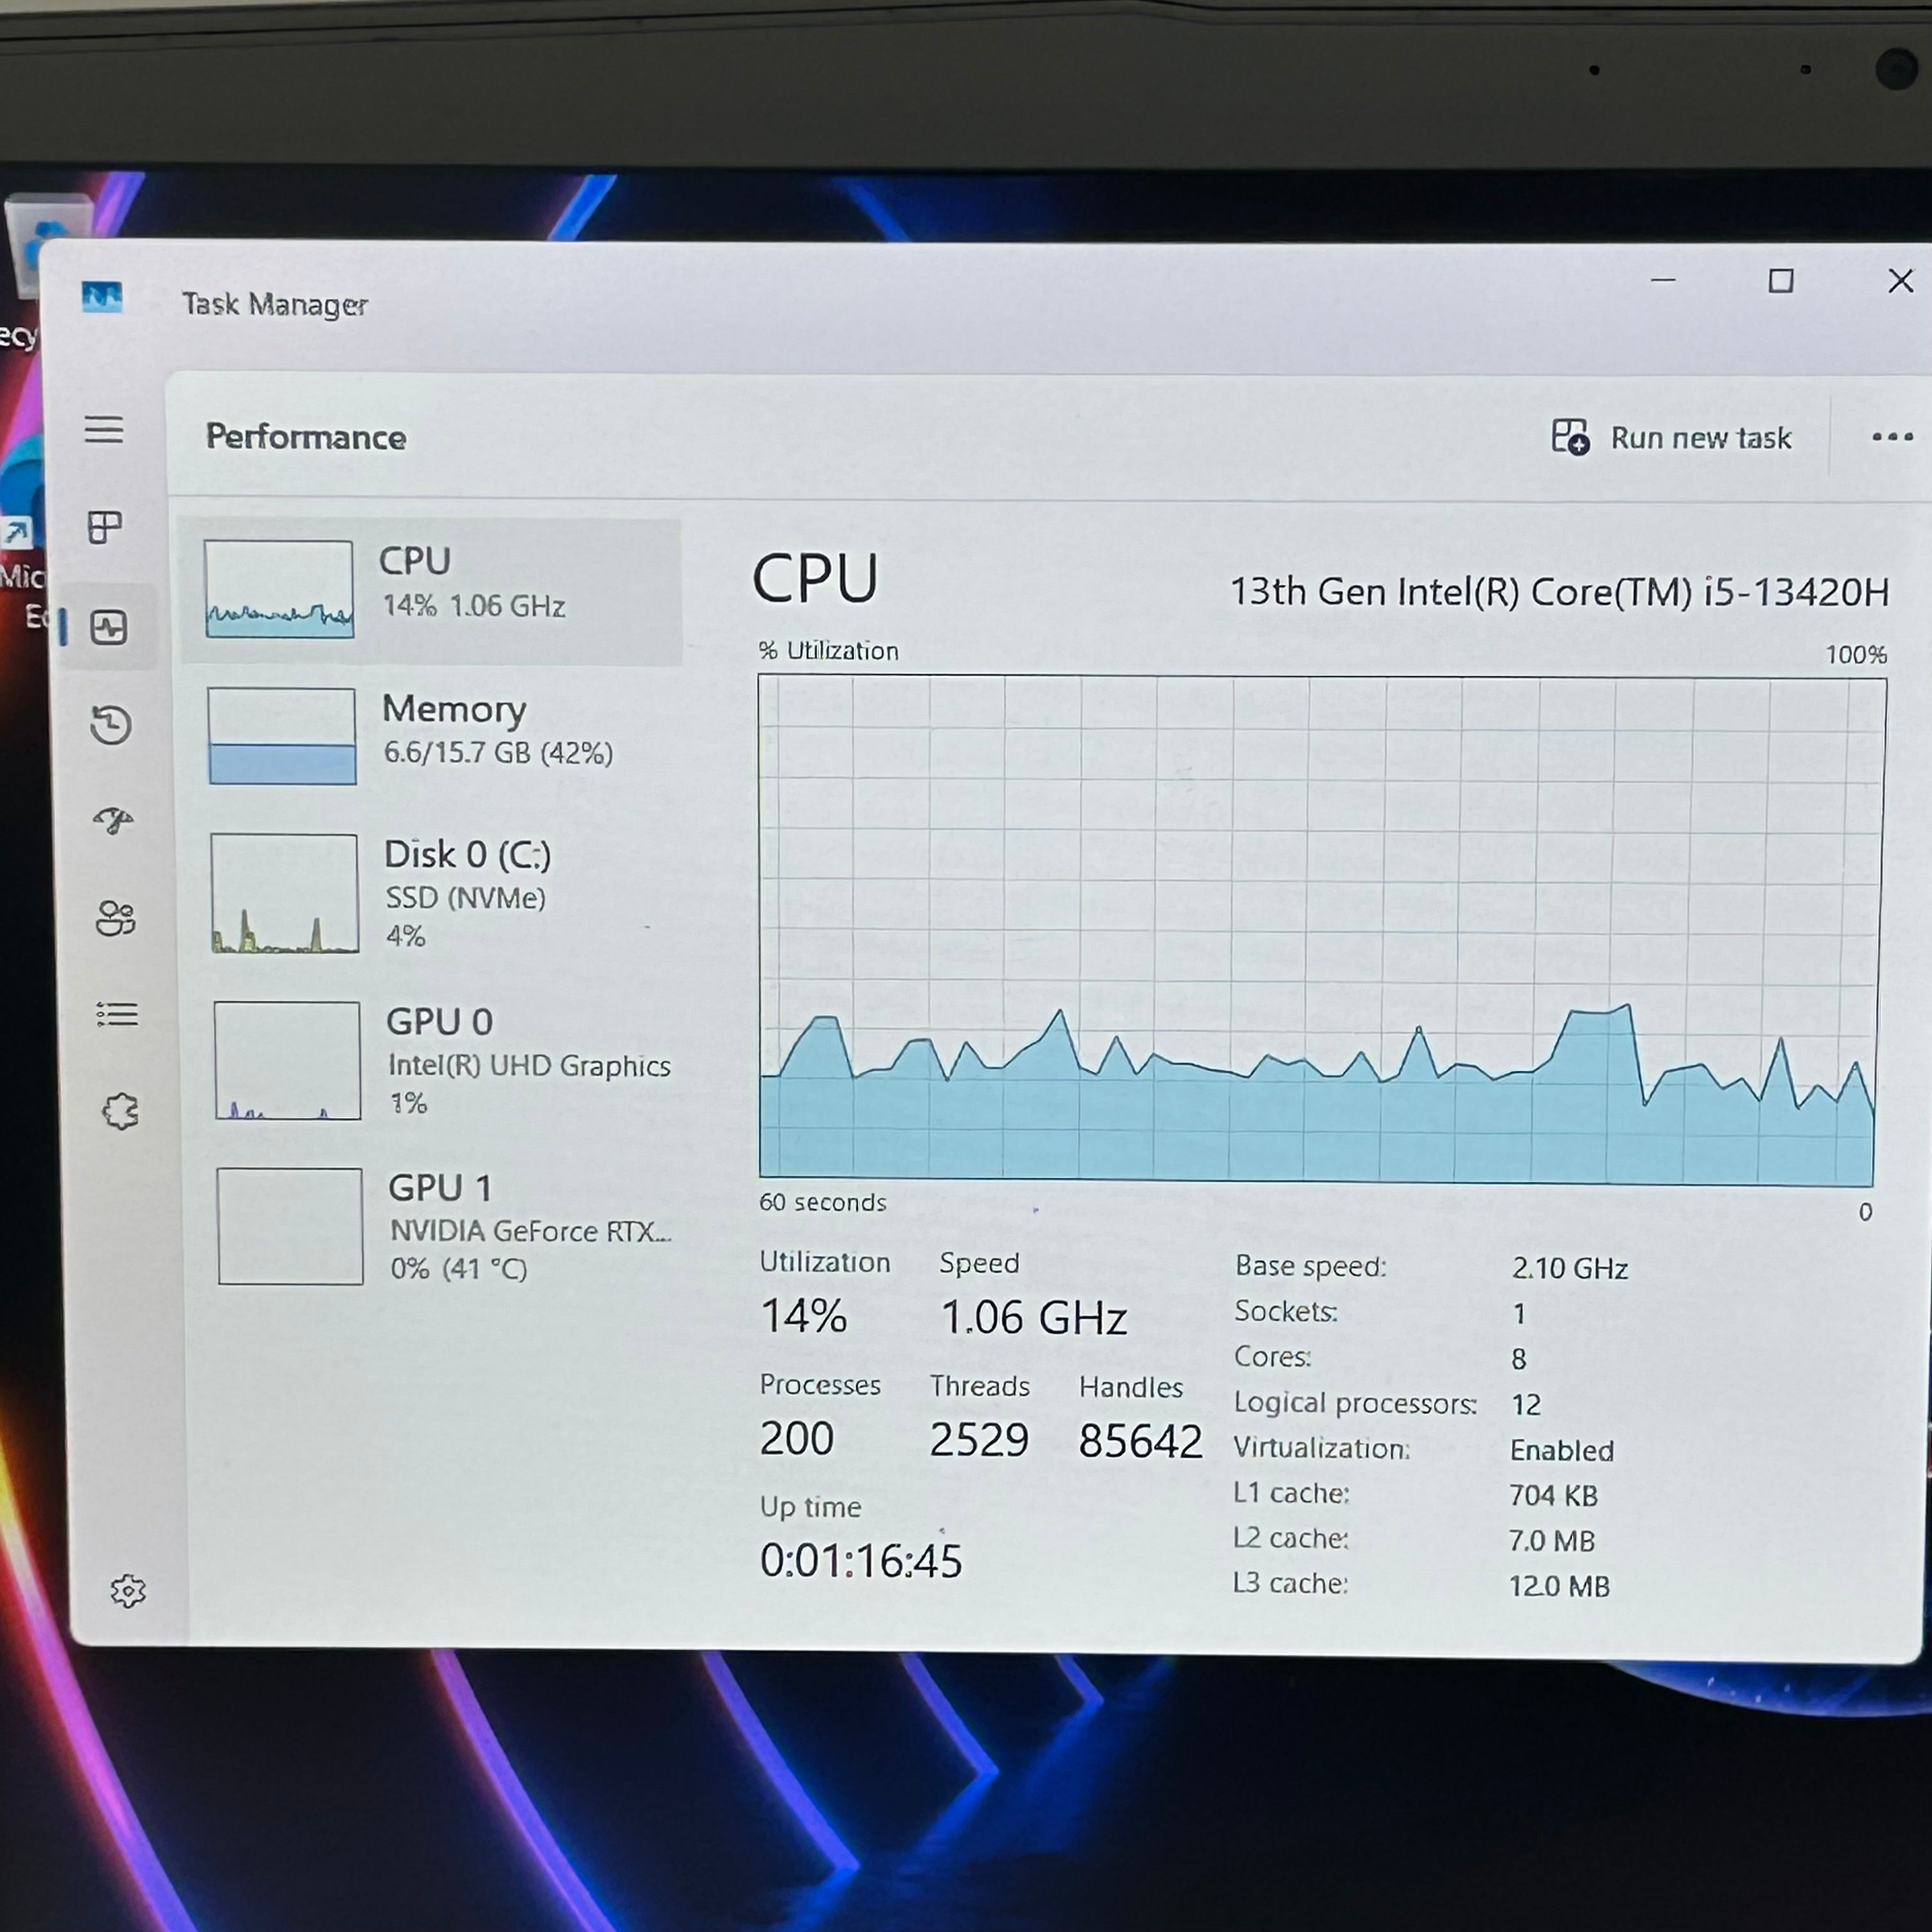Click the threads count '2529'

point(979,1440)
